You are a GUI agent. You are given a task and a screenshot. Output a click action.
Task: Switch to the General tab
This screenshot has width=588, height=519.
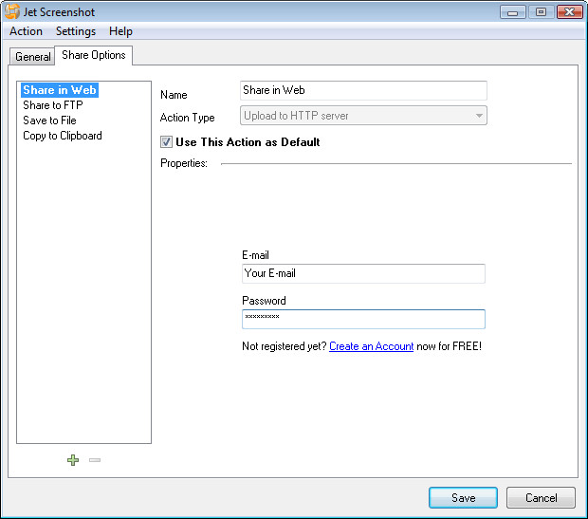tap(33, 57)
